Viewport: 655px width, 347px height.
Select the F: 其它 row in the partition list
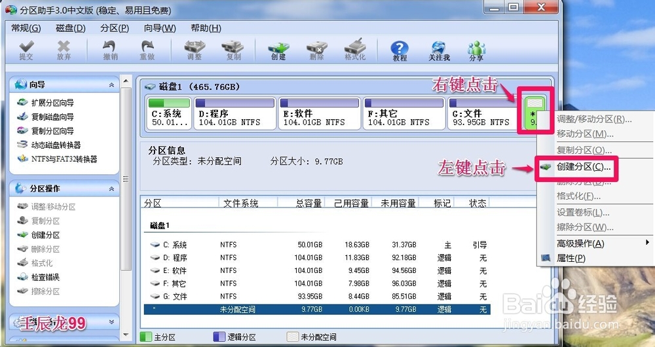[x=317, y=283]
